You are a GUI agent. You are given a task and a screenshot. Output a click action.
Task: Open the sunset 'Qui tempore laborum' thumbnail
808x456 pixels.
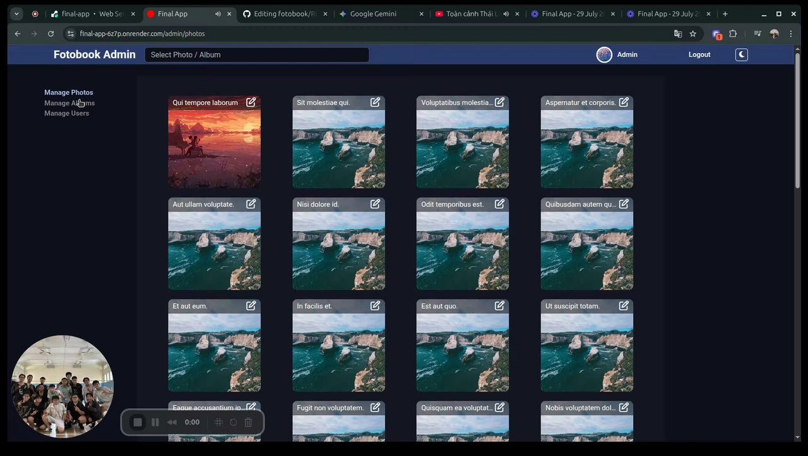click(x=215, y=148)
